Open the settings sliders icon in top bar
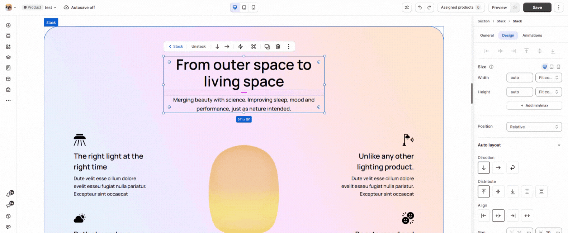The image size is (568, 233). pos(407,8)
